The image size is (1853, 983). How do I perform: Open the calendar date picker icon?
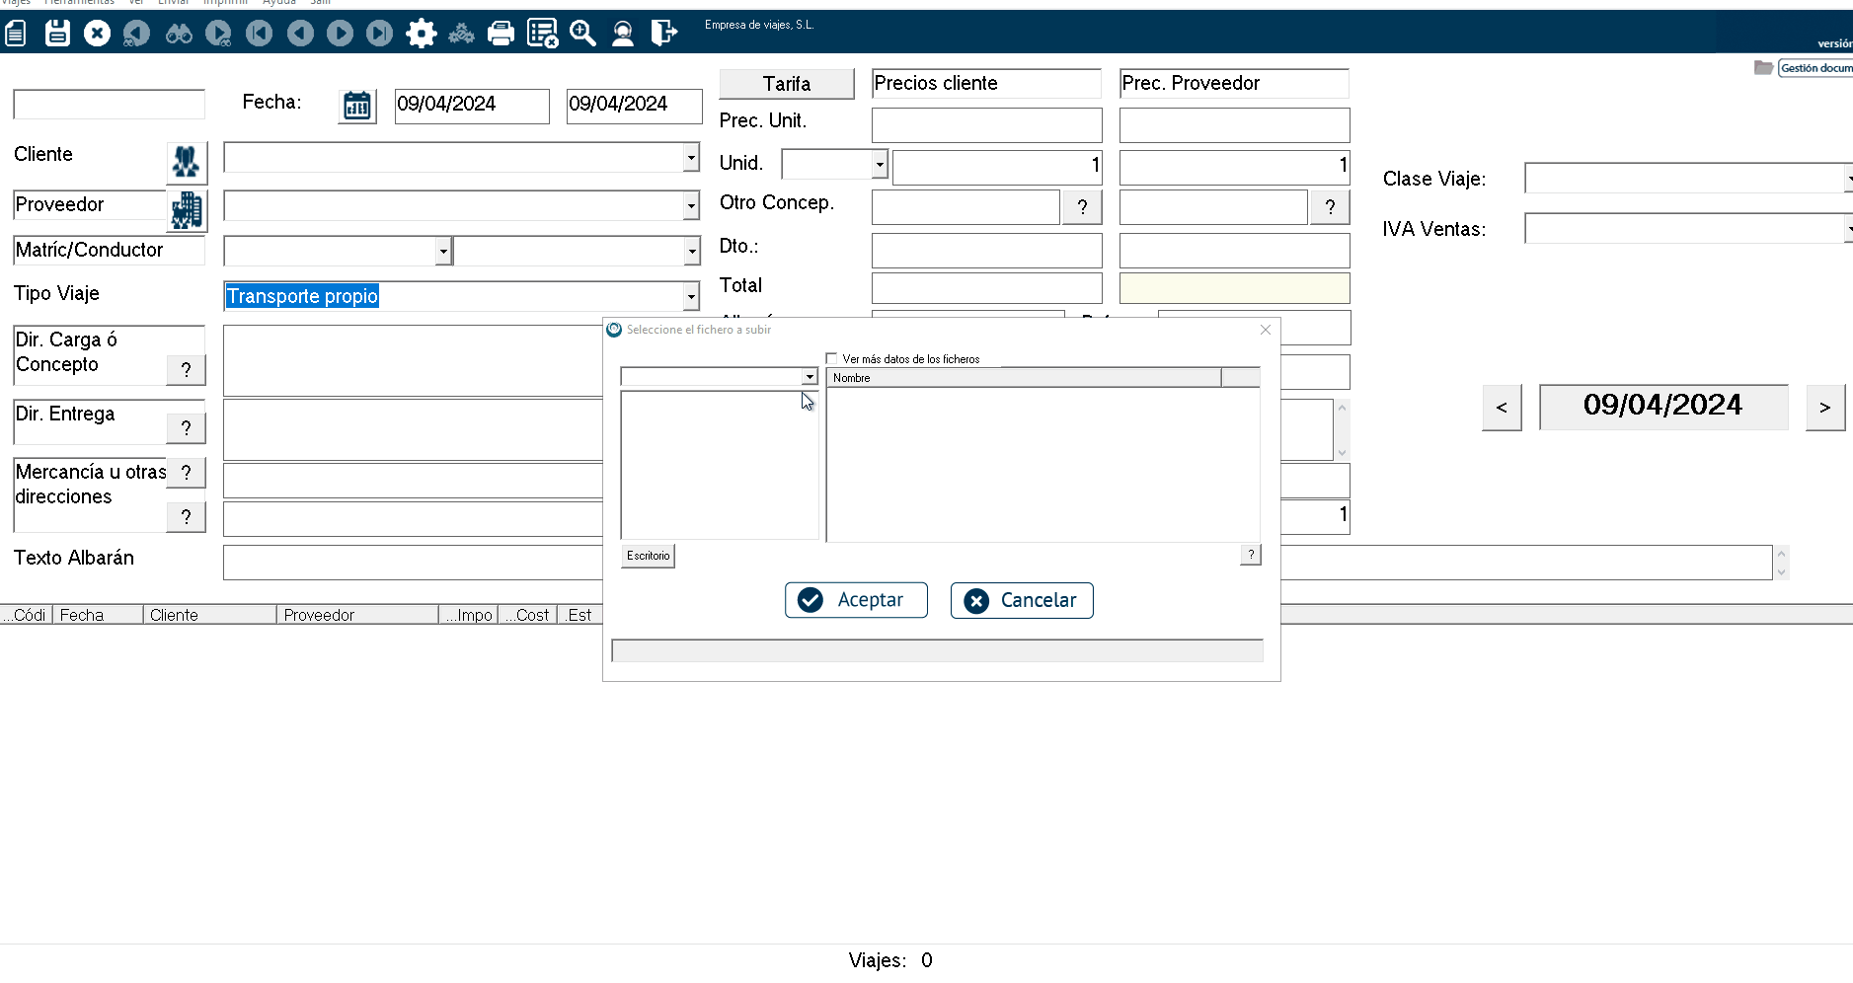[x=356, y=106]
